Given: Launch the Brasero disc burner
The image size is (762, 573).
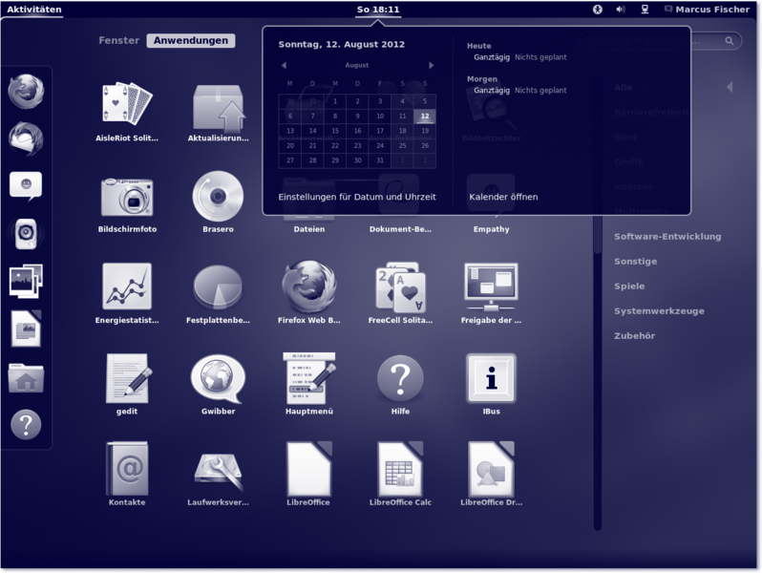Looking at the screenshot, I should [x=218, y=196].
